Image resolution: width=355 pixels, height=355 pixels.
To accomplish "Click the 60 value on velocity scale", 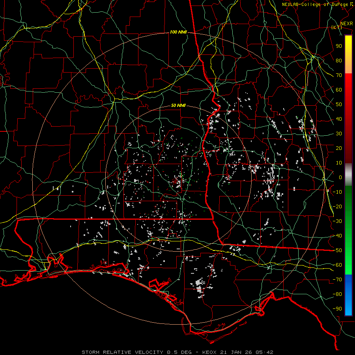I will 339,90.
